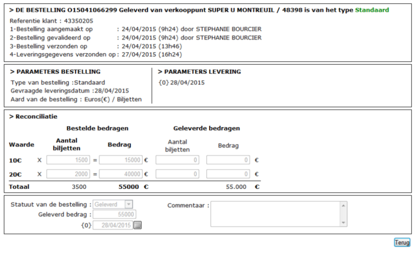This screenshot has height=253, width=417.
Task: Click inside the Commentaar text area
Action: click(276, 214)
